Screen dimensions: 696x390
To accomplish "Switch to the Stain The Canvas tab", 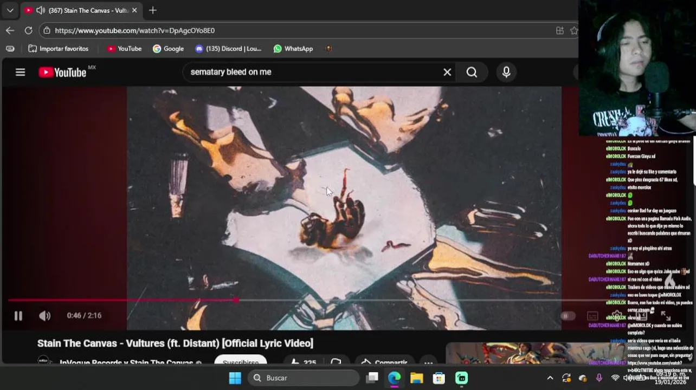I will (x=81, y=10).
